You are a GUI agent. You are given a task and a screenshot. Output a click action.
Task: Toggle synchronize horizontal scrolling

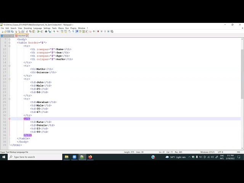click(65, 31)
